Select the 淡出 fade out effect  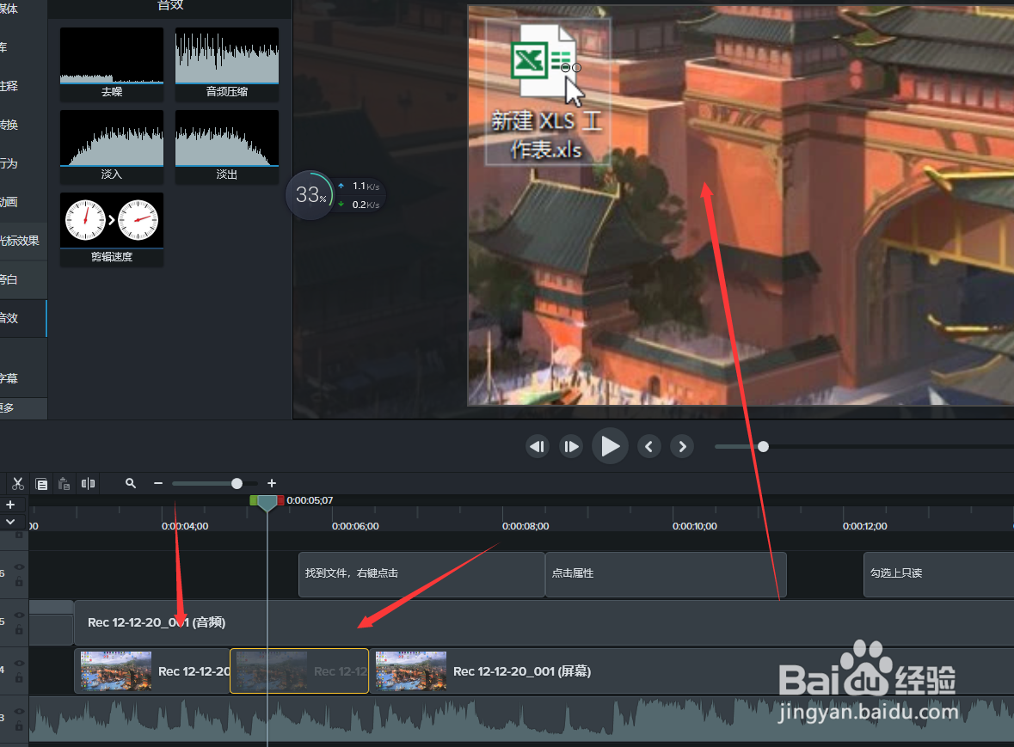tap(227, 147)
